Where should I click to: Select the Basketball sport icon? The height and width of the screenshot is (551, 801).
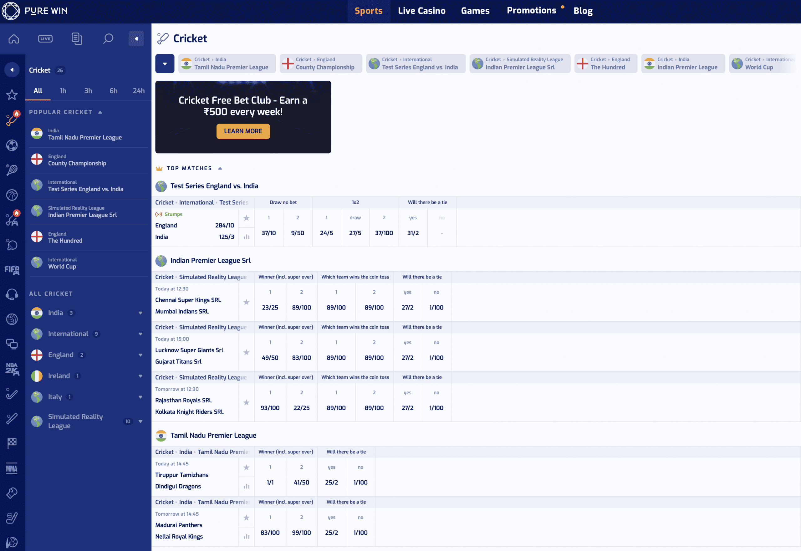click(x=12, y=195)
